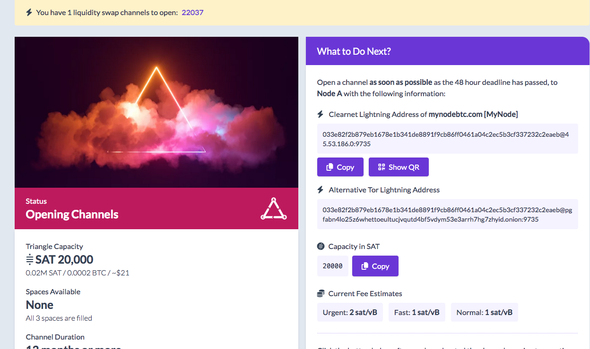This screenshot has height=349, width=590.
Task: Click the satoshi symbol beside SAT 20,000
Action: coord(30,259)
